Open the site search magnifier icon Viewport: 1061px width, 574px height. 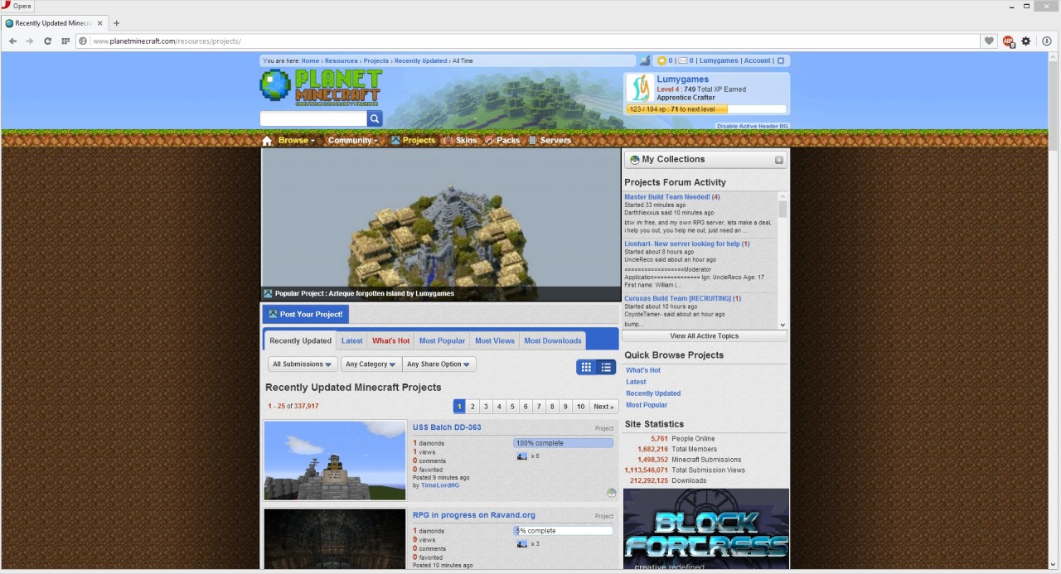click(374, 118)
